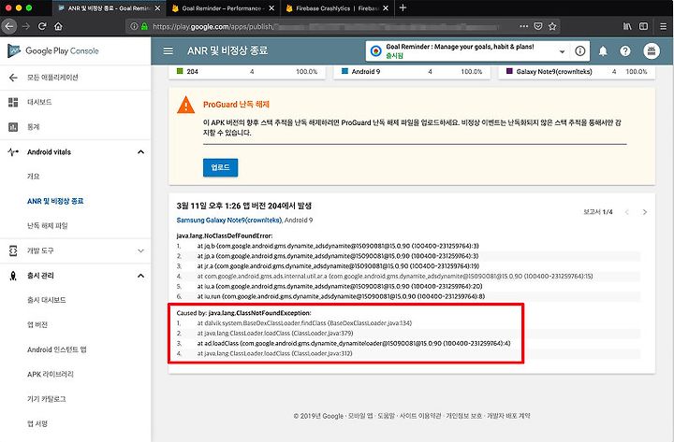Reload the page with refresh icon
Image resolution: width=674 pixels, height=442 pixels.
(x=42, y=26)
